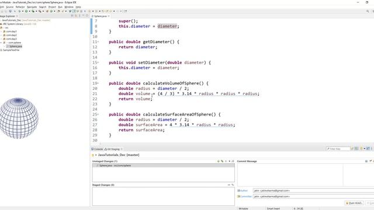
Task: Click the Committer input field
Action: 313,197
